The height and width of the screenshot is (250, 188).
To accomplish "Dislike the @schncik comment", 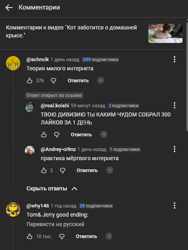I will tap(53, 81).
